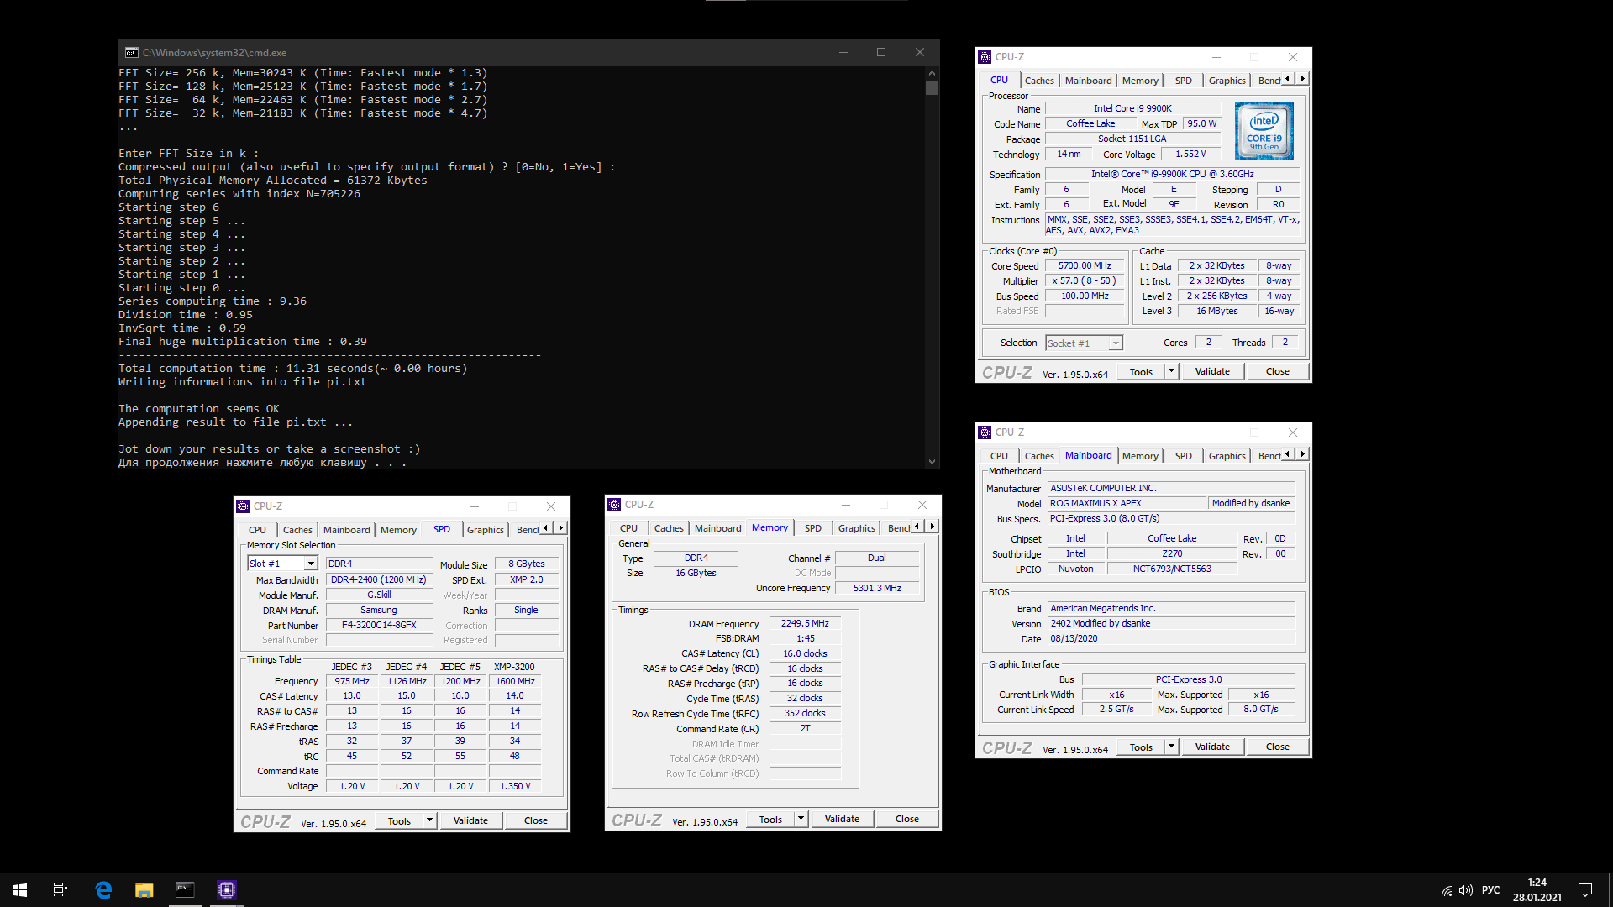The height and width of the screenshot is (907, 1613).
Task: Switch to the Mainboard tab in the SPD window
Action: 346,530
